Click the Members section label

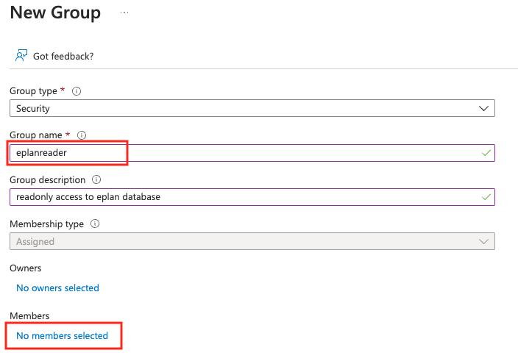point(29,315)
